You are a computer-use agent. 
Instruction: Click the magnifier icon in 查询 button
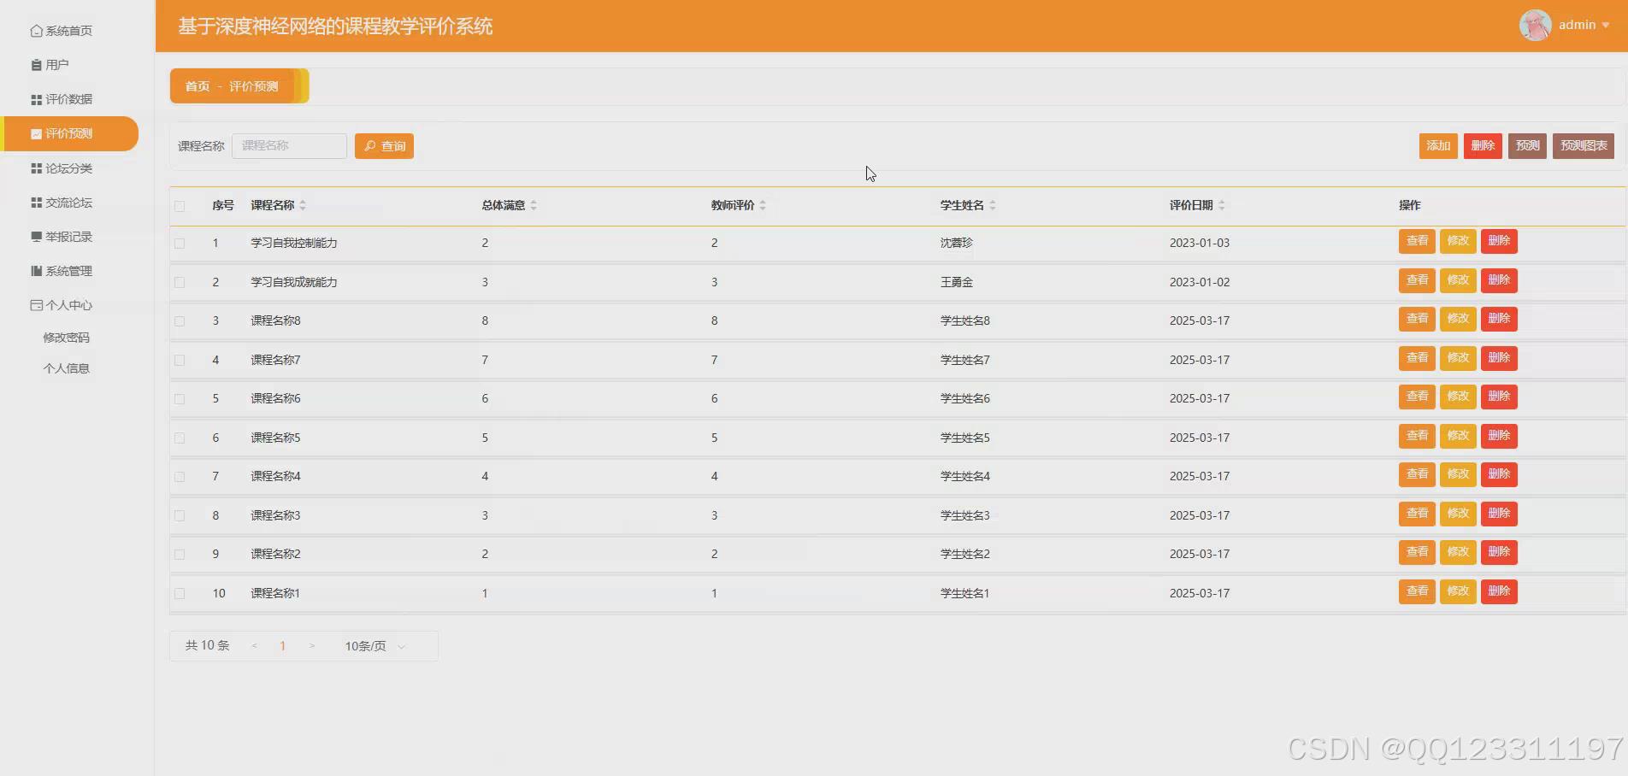coord(370,146)
